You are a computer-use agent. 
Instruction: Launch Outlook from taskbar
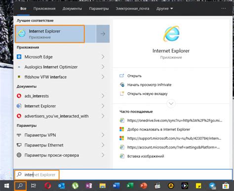(x=62, y=186)
